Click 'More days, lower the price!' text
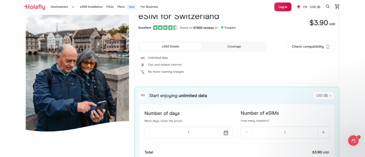365x157 pixels. (163, 121)
